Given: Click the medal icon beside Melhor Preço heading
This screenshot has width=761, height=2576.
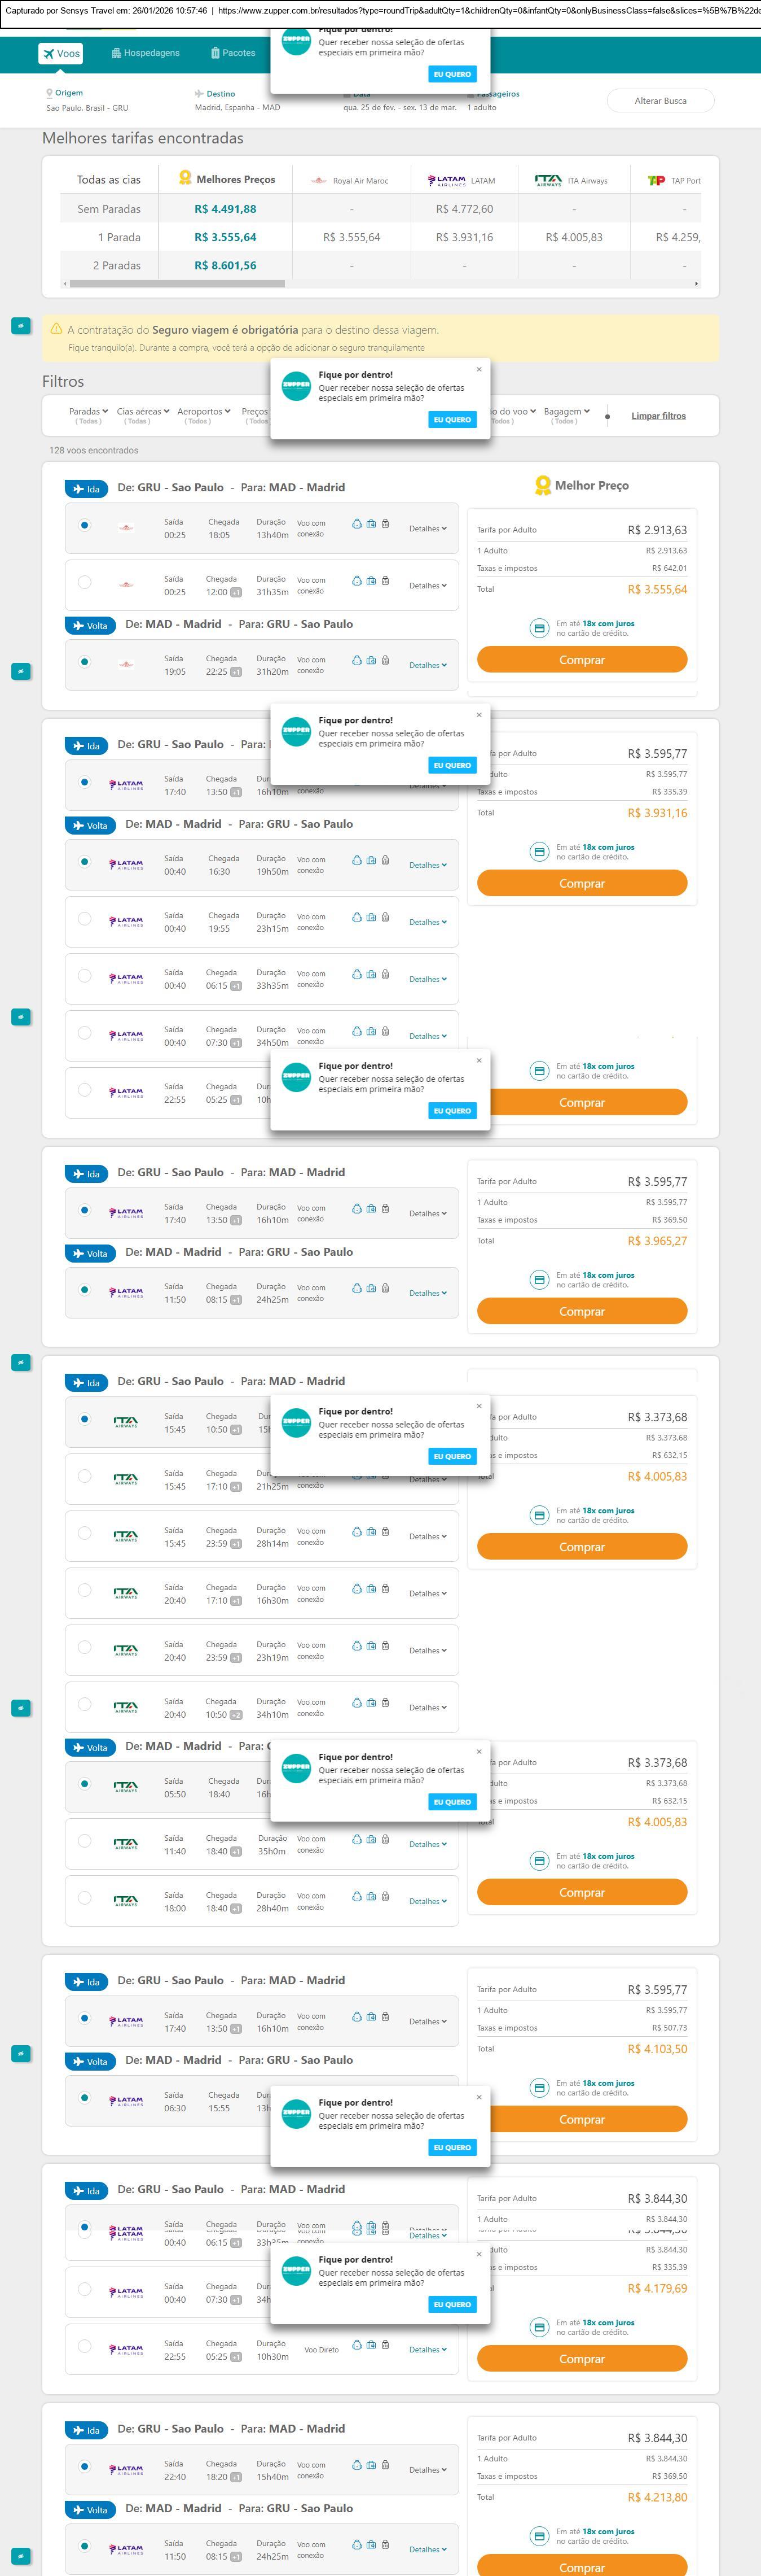Looking at the screenshot, I should click(x=542, y=486).
